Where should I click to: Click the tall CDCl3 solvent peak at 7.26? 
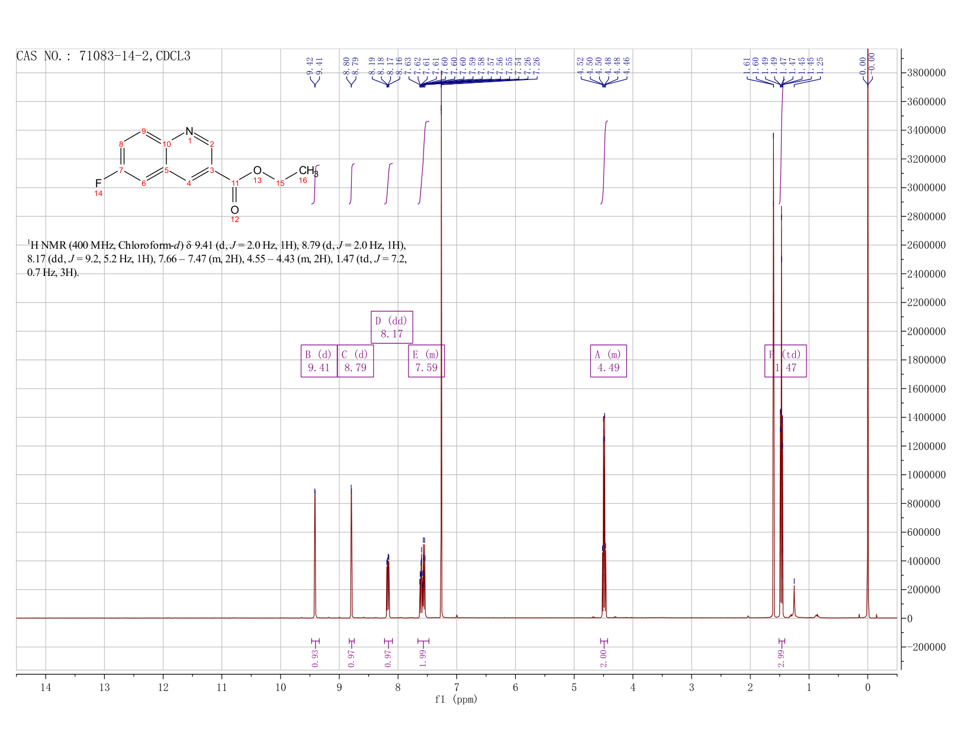(441, 355)
